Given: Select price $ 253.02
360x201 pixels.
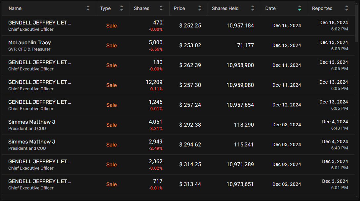Looking at the screenshot, I should pyautogui.click(x=190, y=45).
